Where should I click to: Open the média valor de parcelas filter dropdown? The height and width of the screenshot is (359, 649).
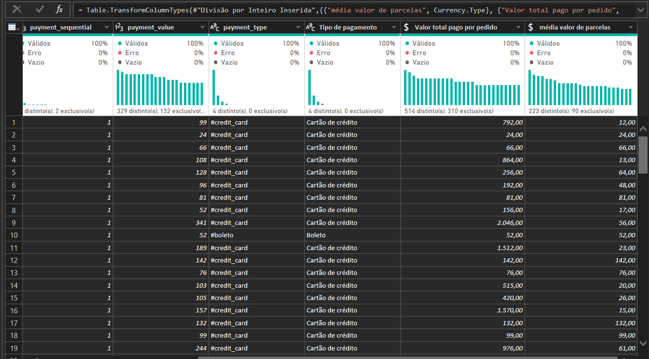(631, 28)
